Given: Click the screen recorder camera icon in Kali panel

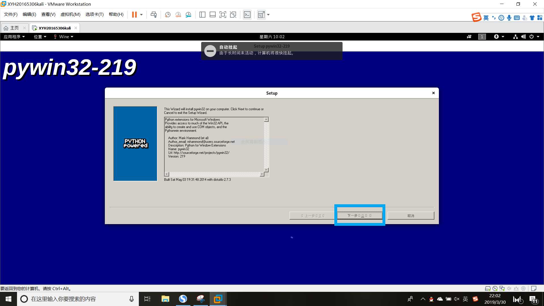Looking at the screenshot, I should [x=469, y=37].
